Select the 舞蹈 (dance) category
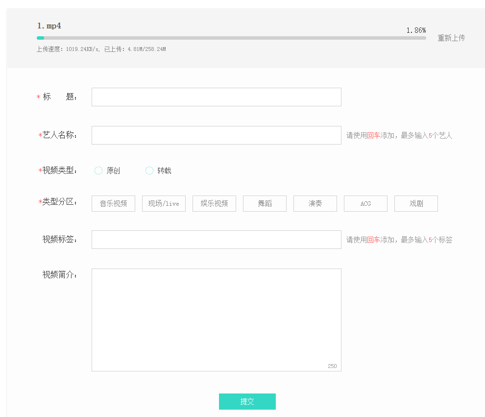485x417 pixels. point(265,203)
